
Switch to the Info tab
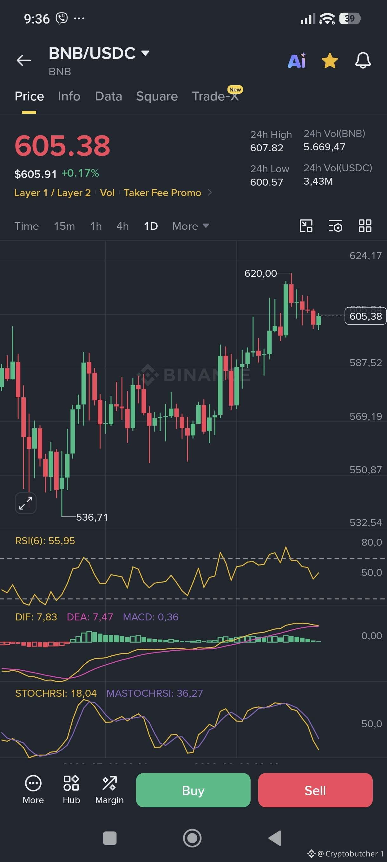(69, 96)
